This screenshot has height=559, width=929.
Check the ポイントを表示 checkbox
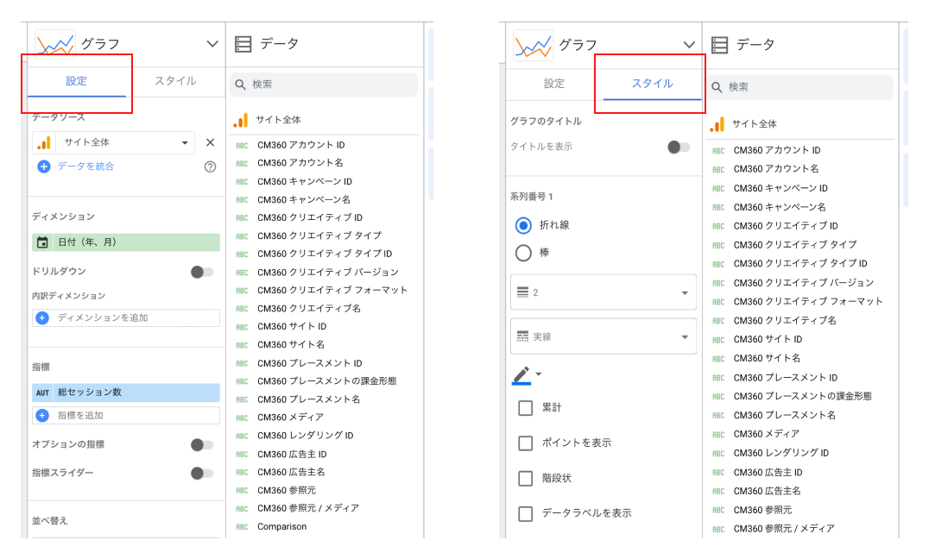[525, 442]
